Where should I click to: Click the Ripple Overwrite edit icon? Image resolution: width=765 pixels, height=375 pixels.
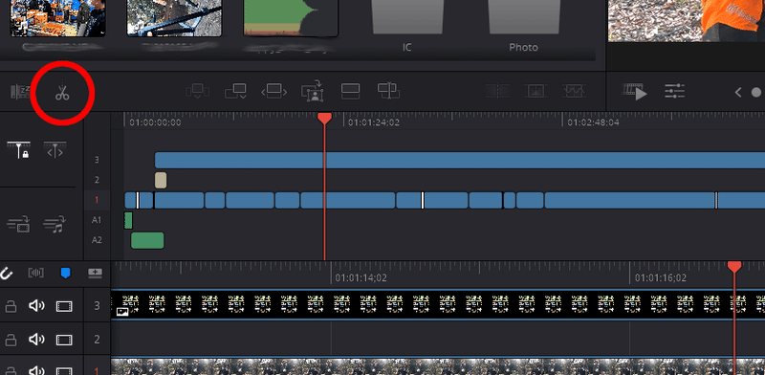(274, 92)
